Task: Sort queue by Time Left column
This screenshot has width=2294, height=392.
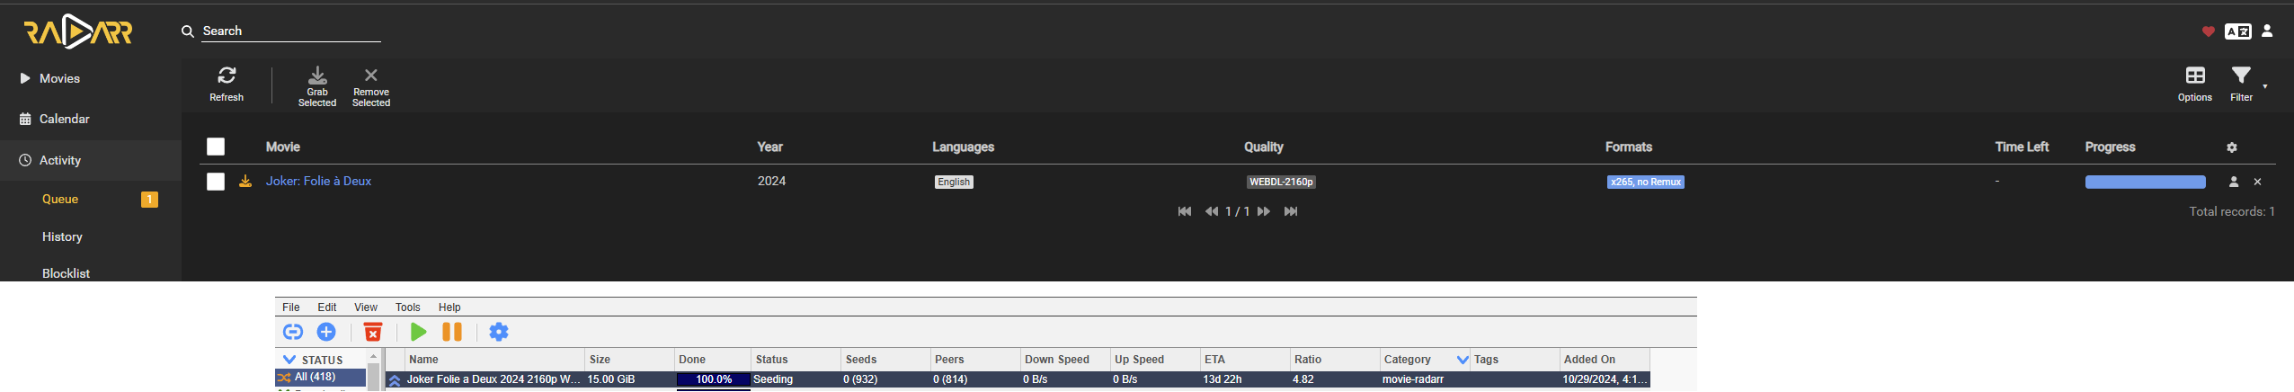Action: pyautogui.click(x=2022, y=147)
